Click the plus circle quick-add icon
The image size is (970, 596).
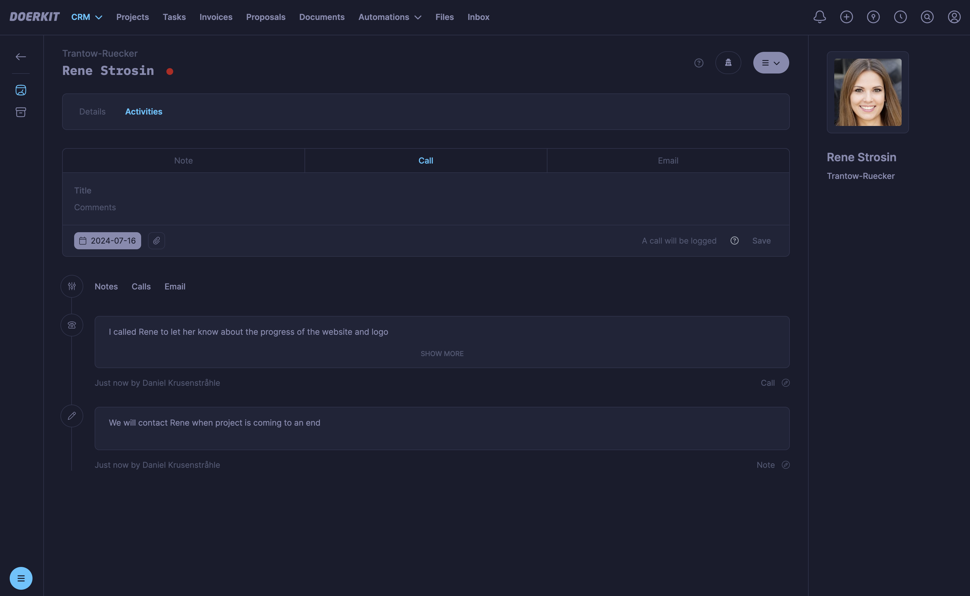pos(846,17)
